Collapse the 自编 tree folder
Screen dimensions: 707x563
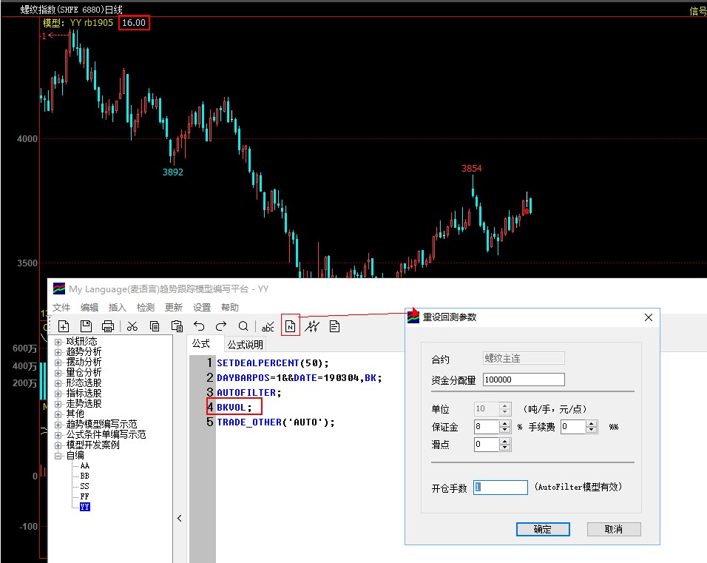click(x=58, y=456)
